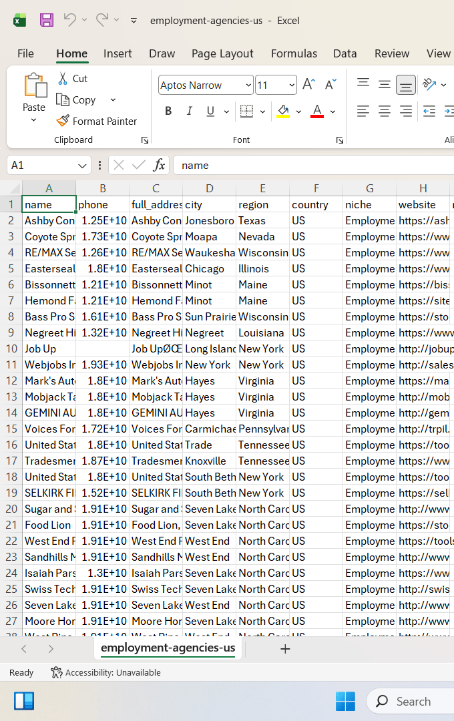Click formula bar Enter checkmark icon
The height and width of the screenshot is (721, 454).
click(x=138, y=165)
